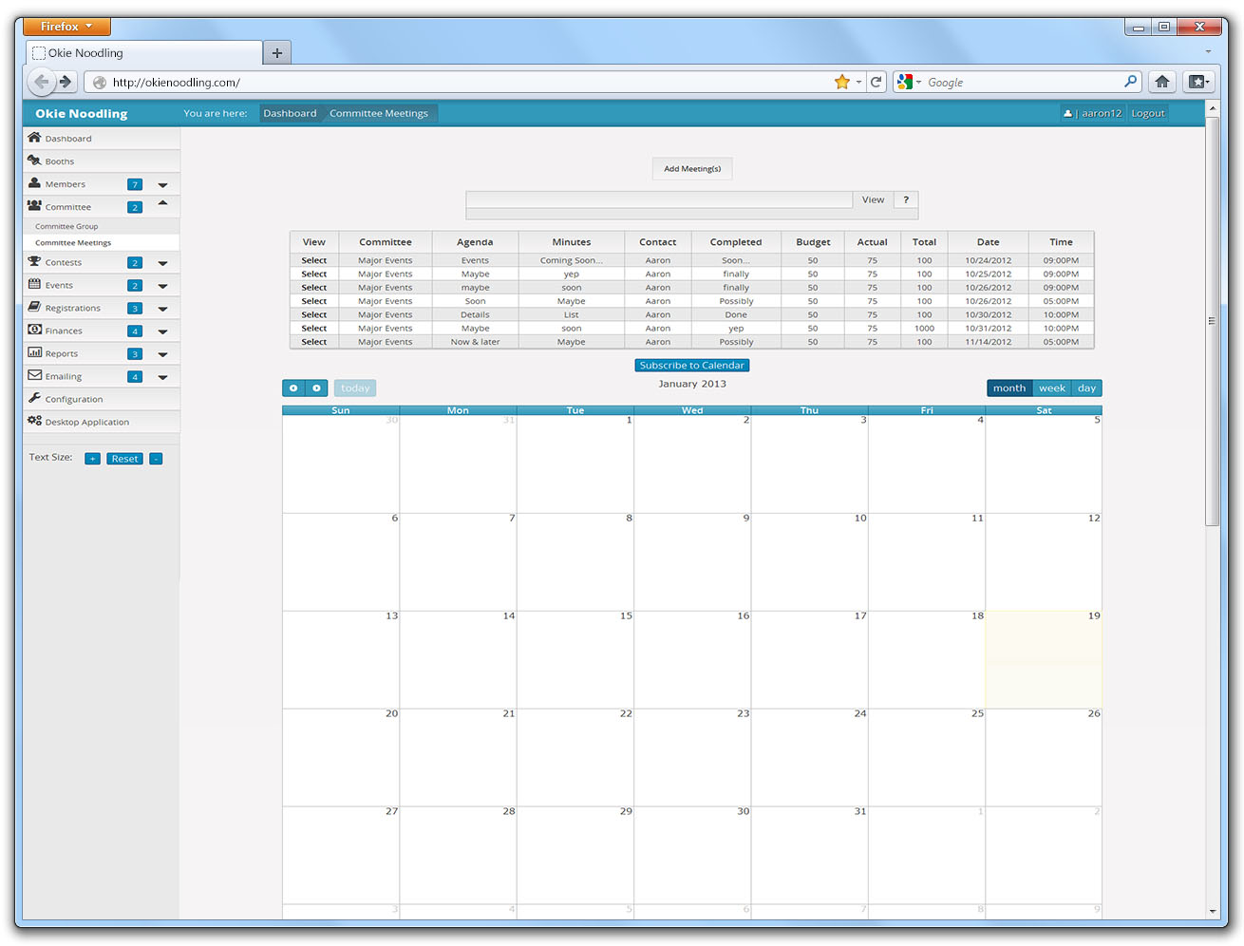Click the Desktop Application gears icon
This screenshot has width=1244, height=946.
34,421
